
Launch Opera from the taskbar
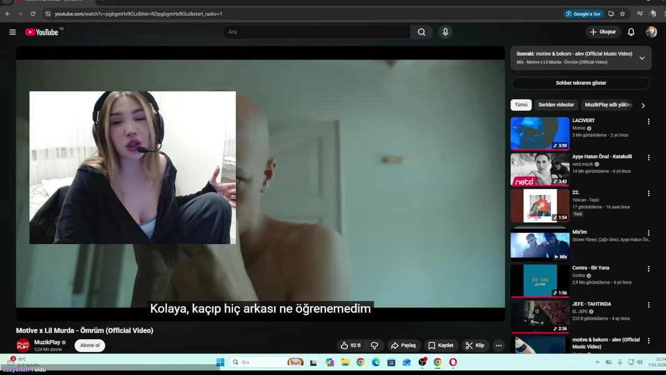453,362
